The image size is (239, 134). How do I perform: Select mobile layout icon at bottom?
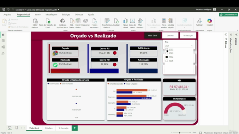(16, 128)
